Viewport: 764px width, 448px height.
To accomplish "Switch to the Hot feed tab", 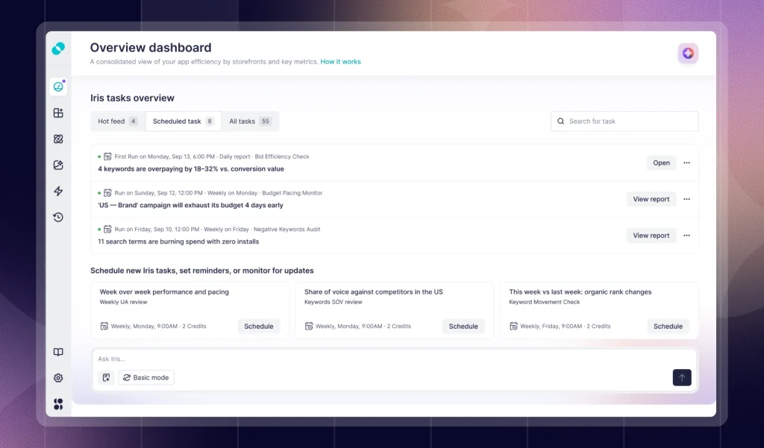I will pos(117,122).
